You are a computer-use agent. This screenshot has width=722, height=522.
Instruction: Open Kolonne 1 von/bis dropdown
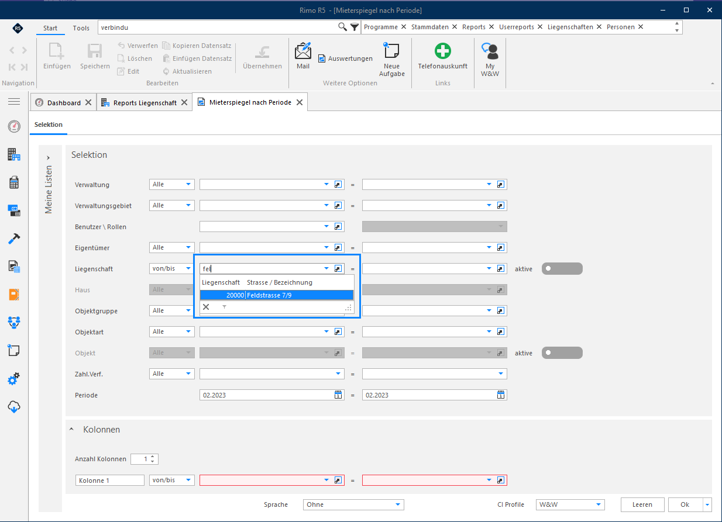(x=171, y=480)
